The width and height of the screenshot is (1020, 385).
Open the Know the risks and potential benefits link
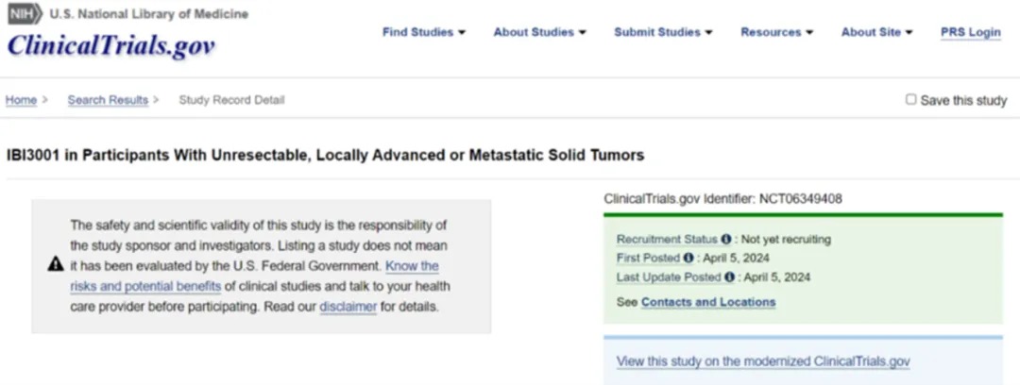tap(254, 276)
